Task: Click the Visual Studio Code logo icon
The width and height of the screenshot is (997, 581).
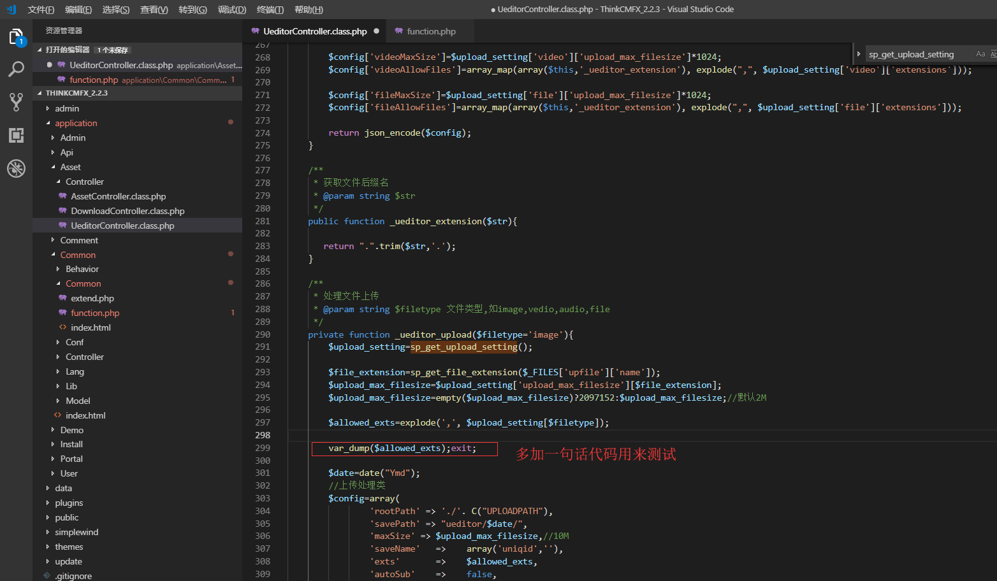Action: tap(11, 10)
